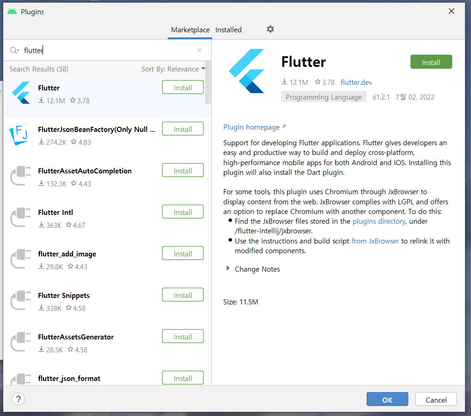Click the large Flutter logo in details
Image resolution: width=471 pixels, height=416 pixels.
247,71
